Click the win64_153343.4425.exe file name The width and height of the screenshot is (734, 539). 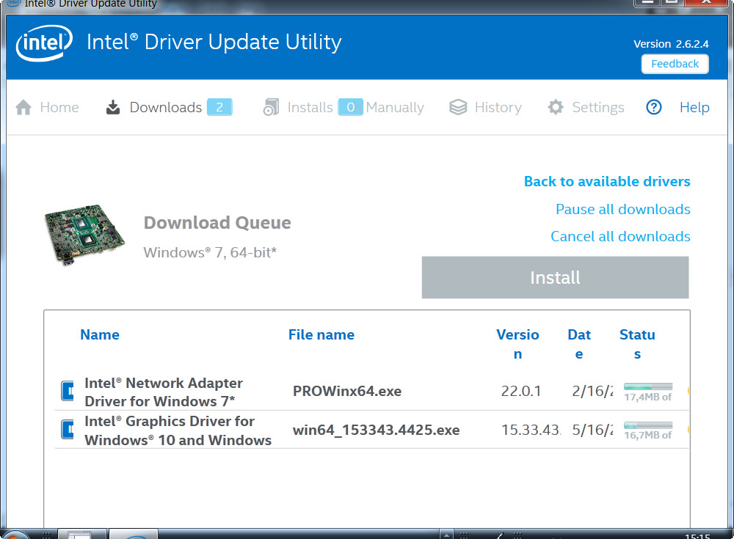(x=377, y=430)
